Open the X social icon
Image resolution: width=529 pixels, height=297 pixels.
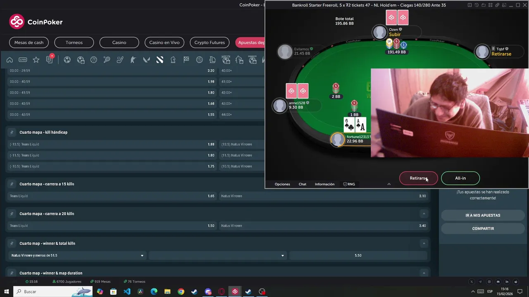click(x=472, y=281)
